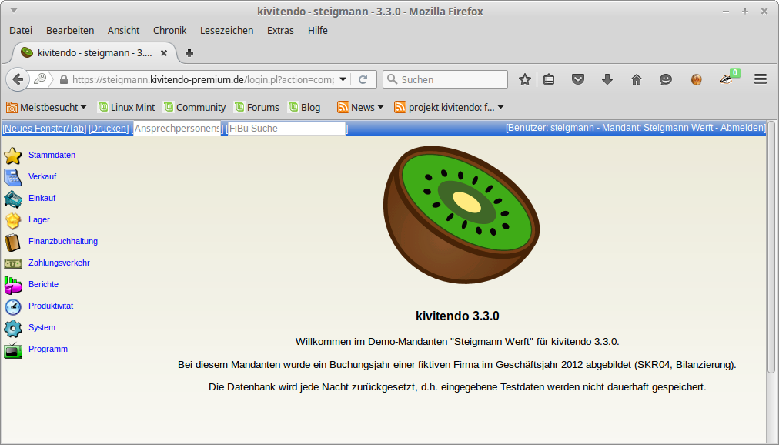
Task: Bookmark the page with the star icon
Action: tap(524, 79)
